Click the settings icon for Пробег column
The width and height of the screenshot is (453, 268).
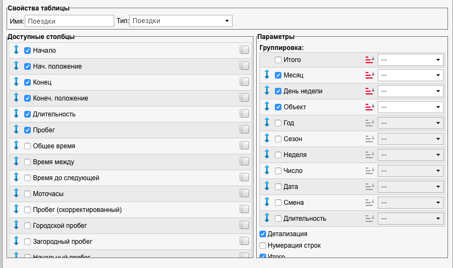[244, 130]
